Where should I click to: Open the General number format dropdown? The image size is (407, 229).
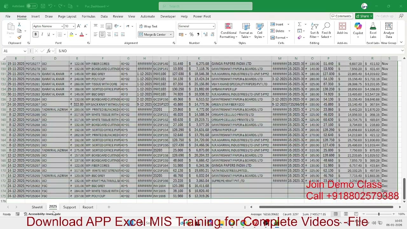click(213, 26)
